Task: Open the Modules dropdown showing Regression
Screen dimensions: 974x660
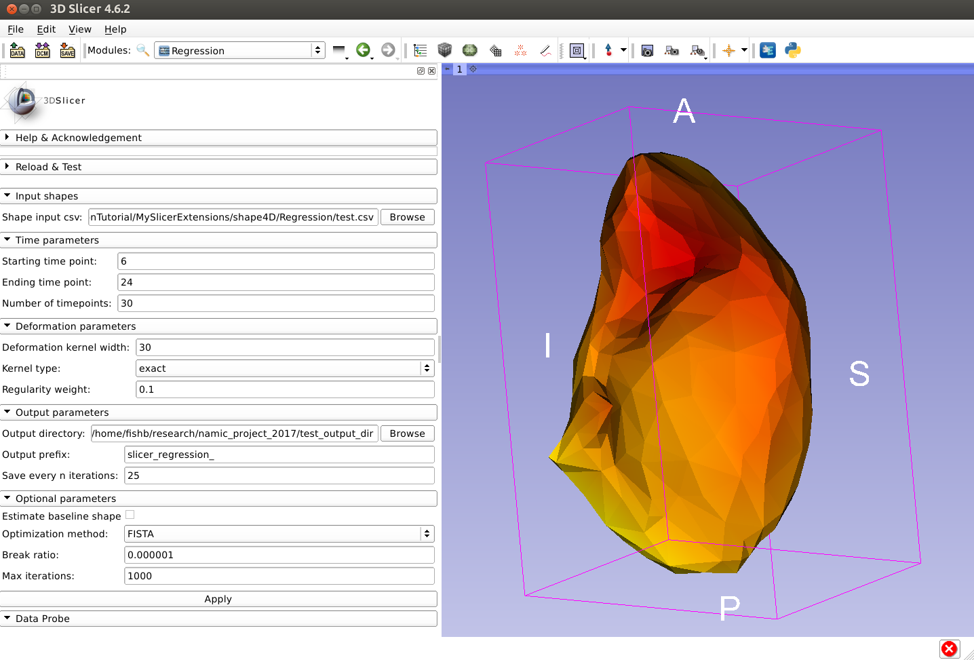Action: 239,50
